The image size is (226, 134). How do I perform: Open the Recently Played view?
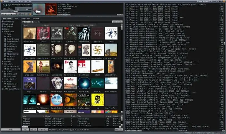13,42
